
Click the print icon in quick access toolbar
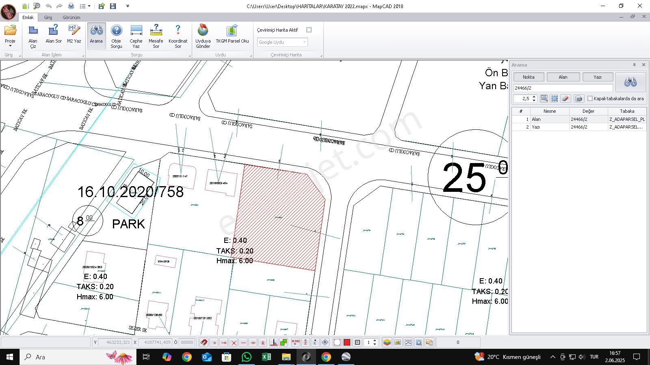tap(71, 6)
